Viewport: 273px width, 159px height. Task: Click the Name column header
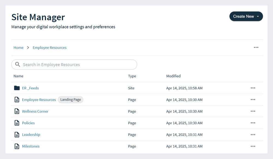pos(19,76)
